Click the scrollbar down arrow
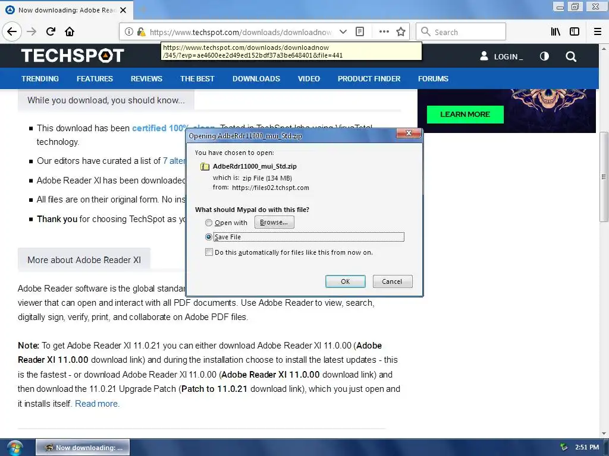The image size is (609, 456). (x=604, y=433)
